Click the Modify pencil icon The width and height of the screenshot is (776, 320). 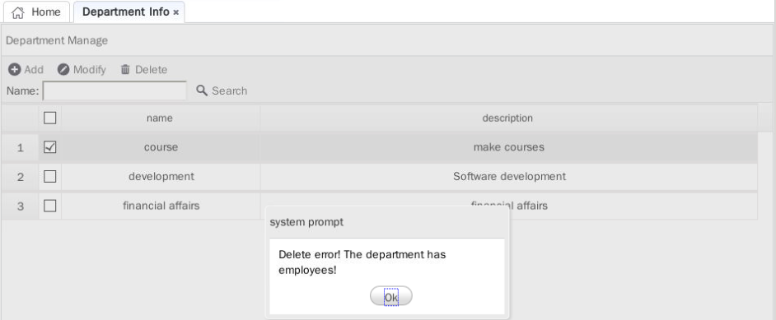[x=63, y=70]
